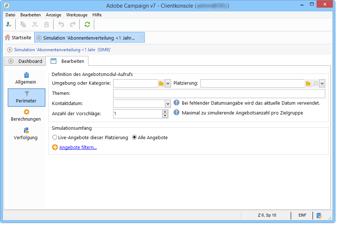The image size is (342, 230).
Task: Click the Copy toolbar icon
Action: 23,24
